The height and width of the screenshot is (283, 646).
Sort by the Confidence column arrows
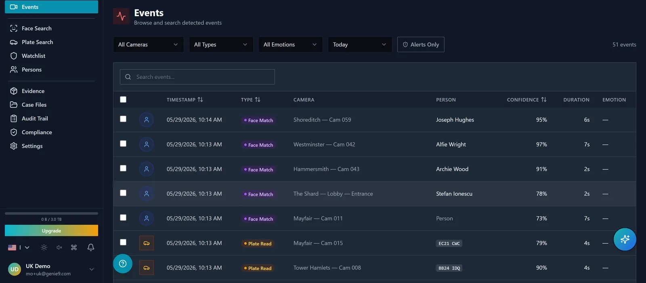[x=544, y=99]
